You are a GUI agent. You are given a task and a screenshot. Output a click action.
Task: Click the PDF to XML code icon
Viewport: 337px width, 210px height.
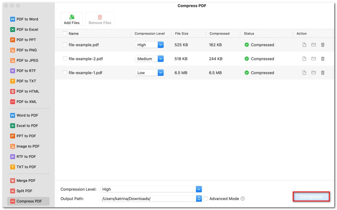point(13,102)
